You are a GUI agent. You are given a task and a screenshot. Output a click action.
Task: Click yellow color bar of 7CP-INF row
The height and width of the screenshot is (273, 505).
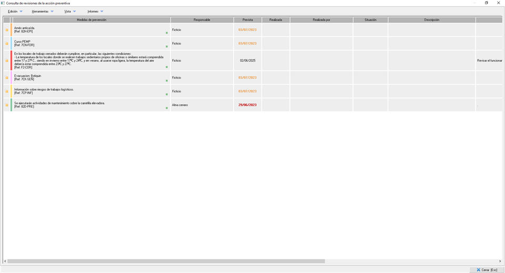point(11,91)
